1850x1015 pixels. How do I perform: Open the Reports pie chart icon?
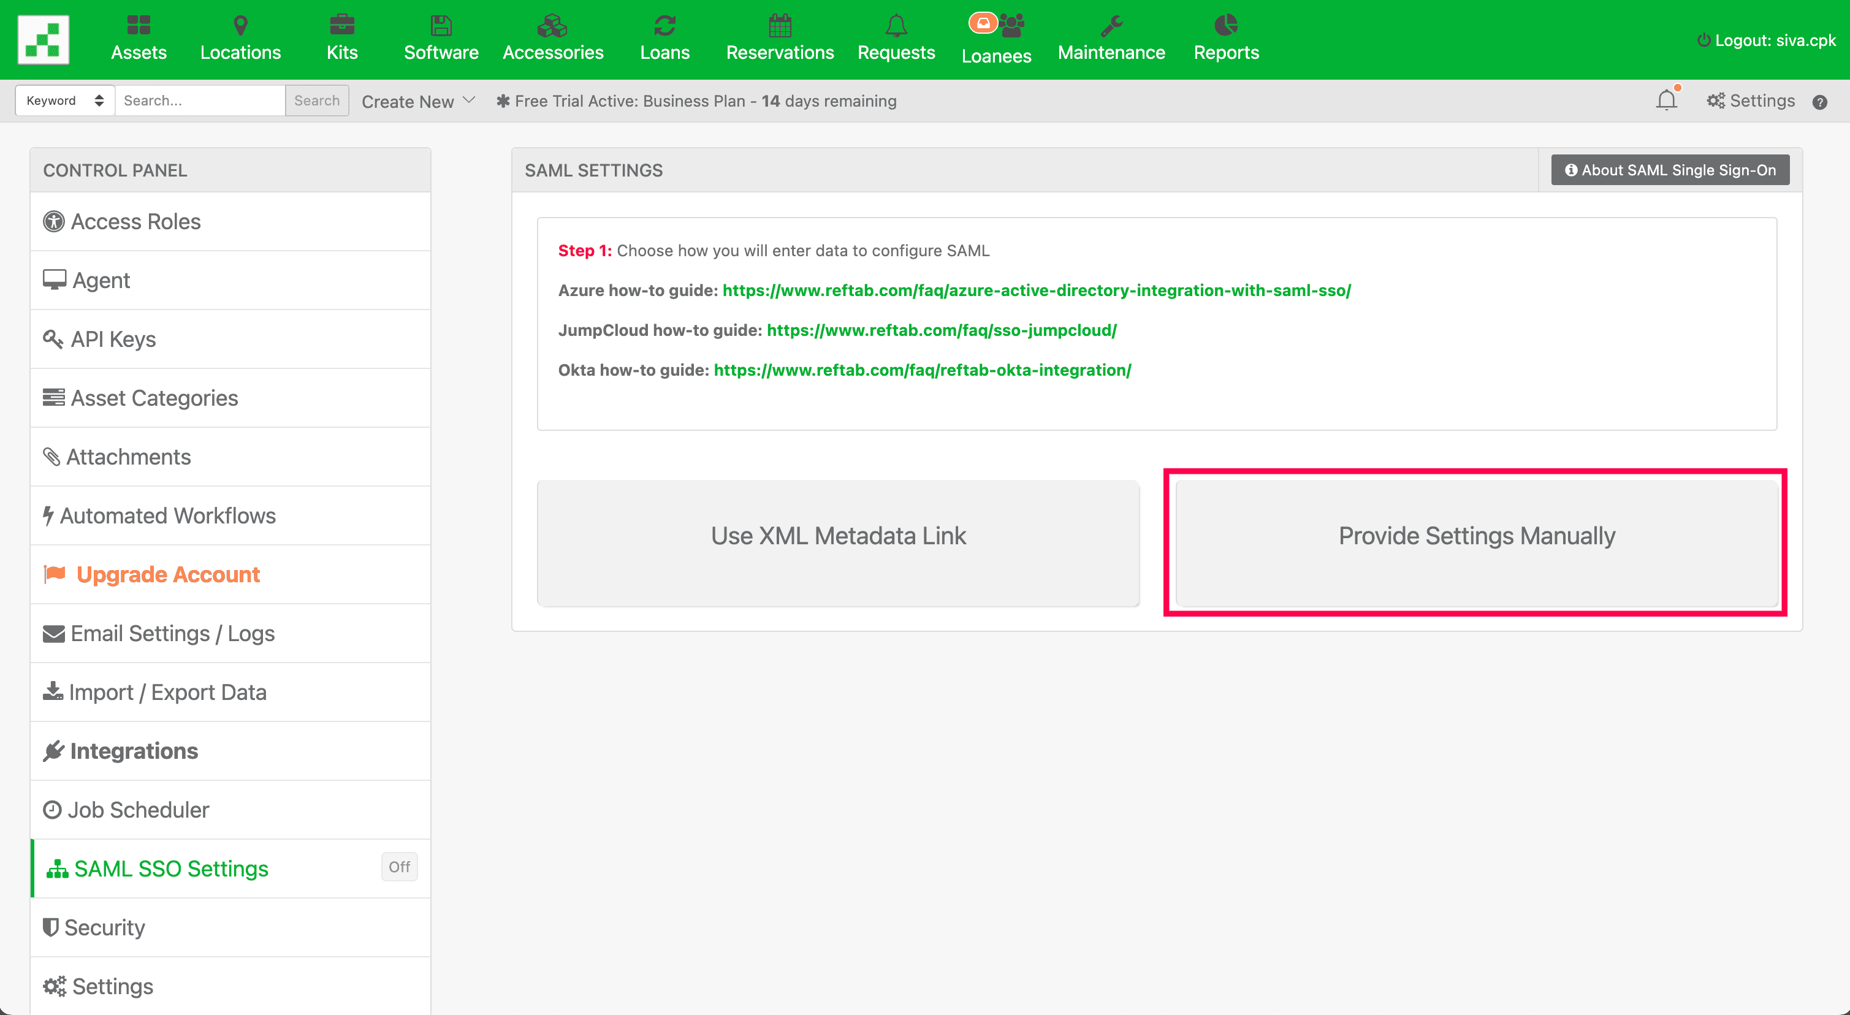click(x=1225, y=26)
